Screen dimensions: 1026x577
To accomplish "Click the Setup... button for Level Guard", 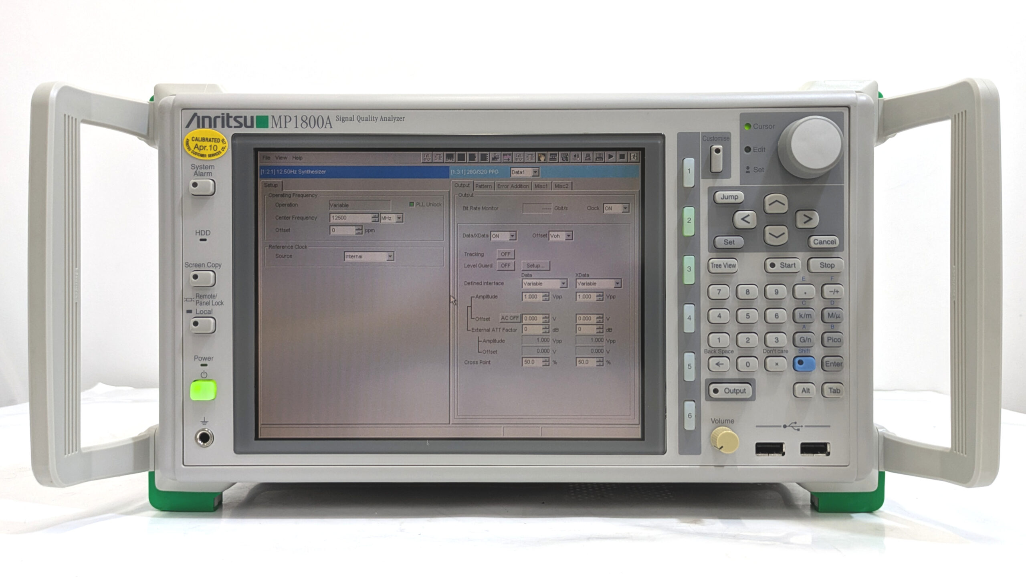I will point(535,265).
